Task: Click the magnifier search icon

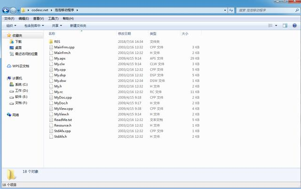Action: point(297,10)
